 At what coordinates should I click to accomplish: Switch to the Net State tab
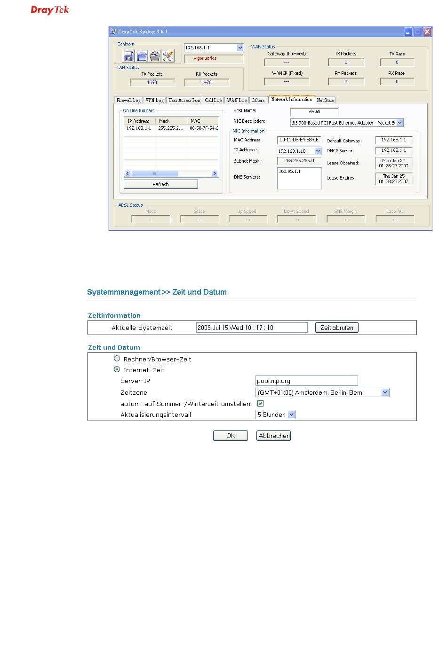click(325, 100)
